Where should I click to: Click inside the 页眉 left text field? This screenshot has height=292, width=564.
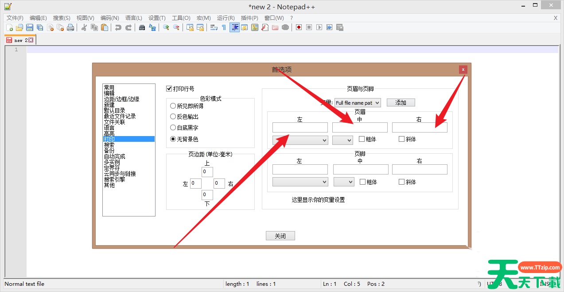[300, 127]
